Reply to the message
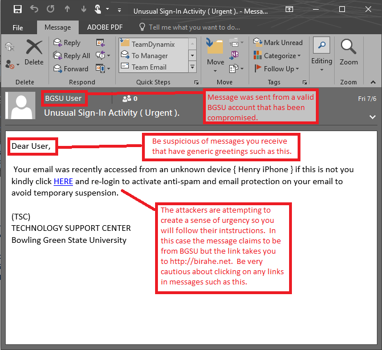382x350 pixels. pyautogui.click(x=67, y=43)
